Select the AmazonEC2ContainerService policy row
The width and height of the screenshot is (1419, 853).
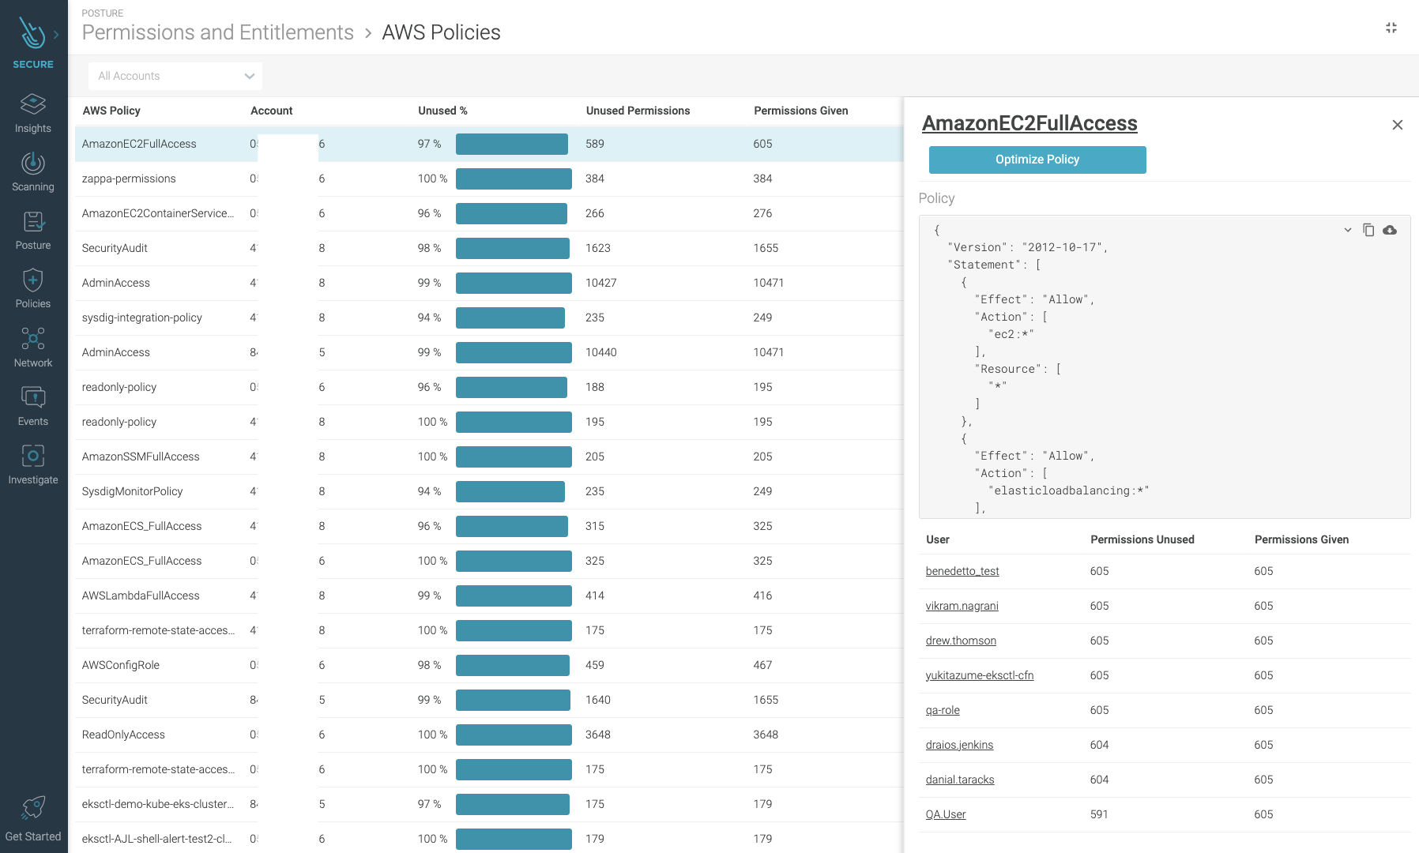[x=489, y=213]
